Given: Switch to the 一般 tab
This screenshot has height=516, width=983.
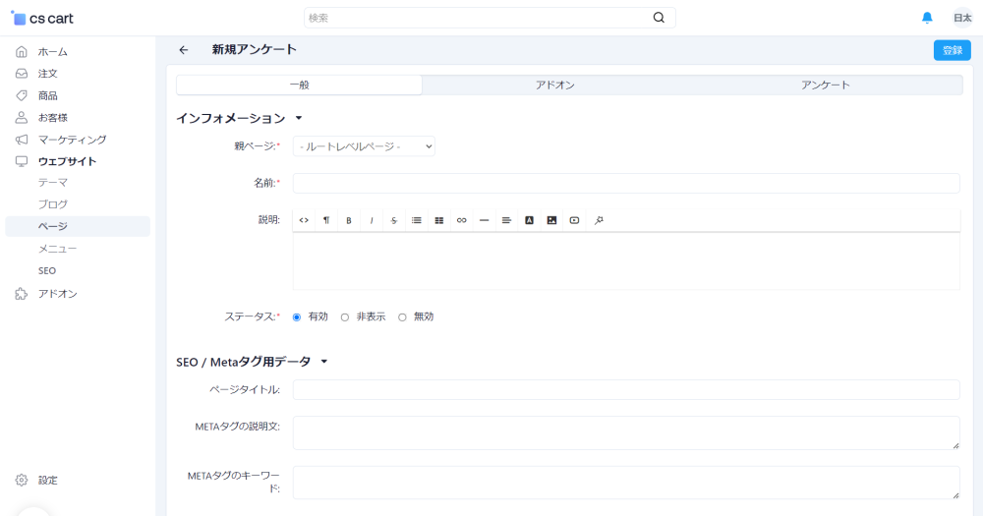Looking at the screenshot, I should (299, 85).
